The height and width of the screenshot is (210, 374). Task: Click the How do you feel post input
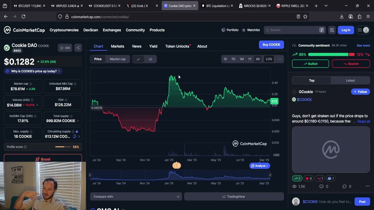coord(327,202)
